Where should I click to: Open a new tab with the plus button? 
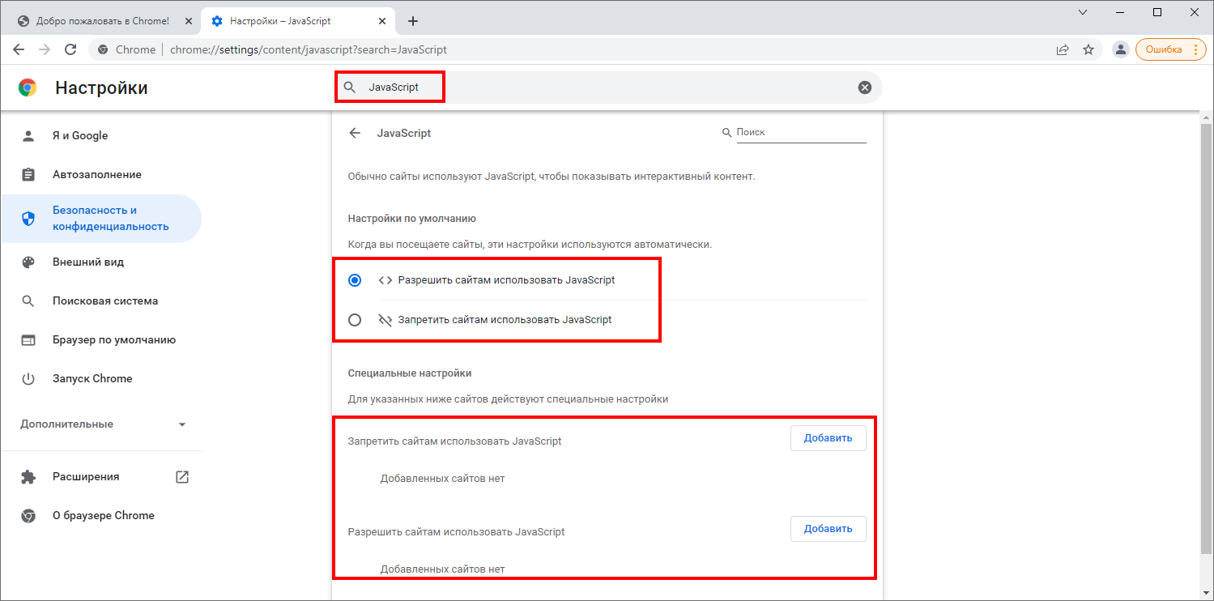413,21
